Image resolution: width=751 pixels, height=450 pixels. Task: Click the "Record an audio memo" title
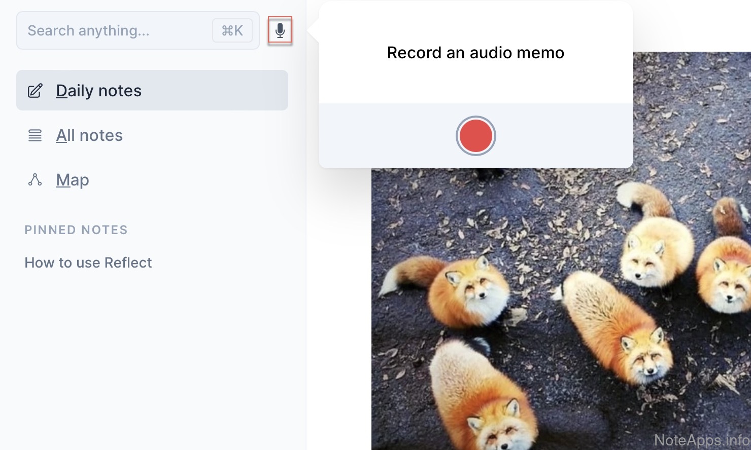point(475,53)
